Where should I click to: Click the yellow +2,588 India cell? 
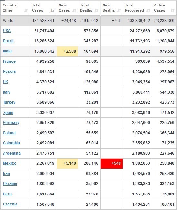[x=68, y=51]
